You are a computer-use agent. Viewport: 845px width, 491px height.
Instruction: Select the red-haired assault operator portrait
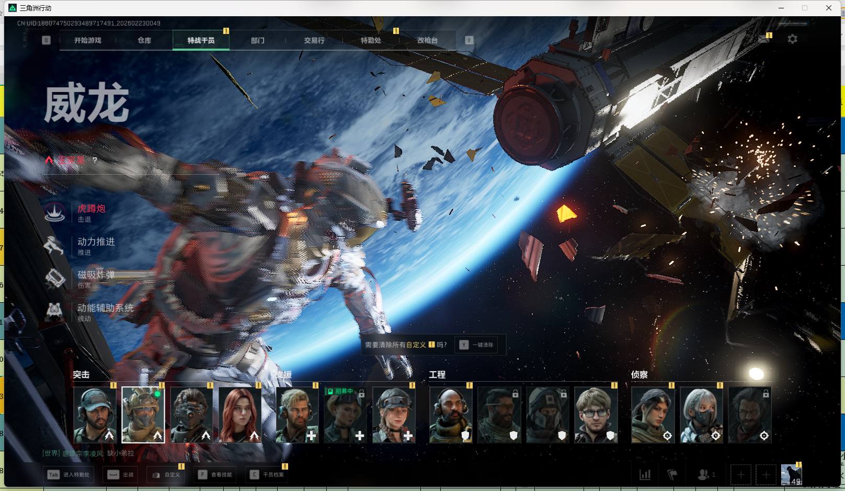point(240,415)
